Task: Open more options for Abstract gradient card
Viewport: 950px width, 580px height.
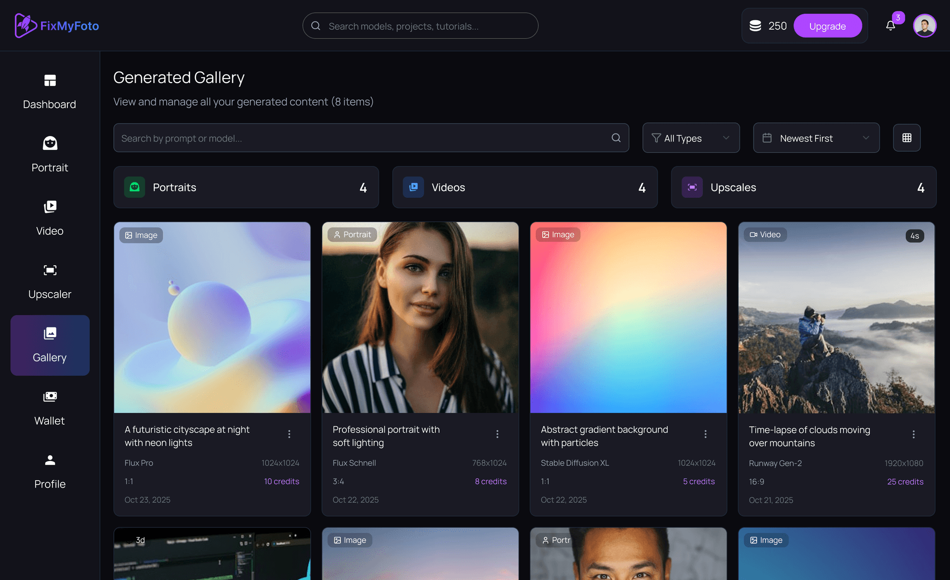Action: [705, 434]
